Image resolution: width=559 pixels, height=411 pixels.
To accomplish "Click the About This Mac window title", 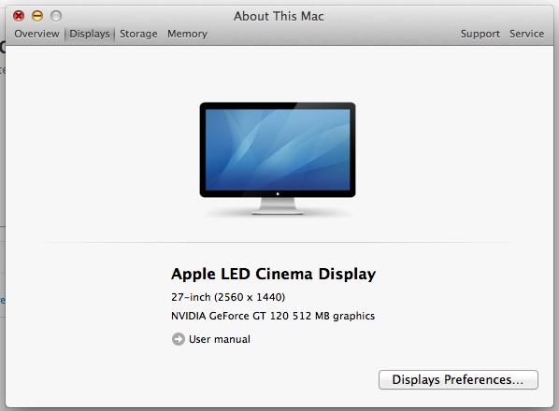I will [x=279, y=16].
